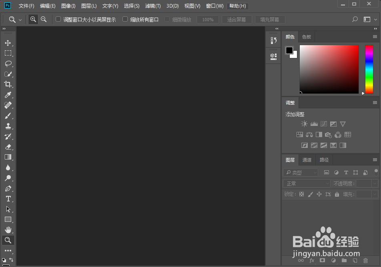Image resolution: width=381 pixels, height=267 pixels.
Task: Toggle smart object layer filter
Action: click(x=365, y=172)
